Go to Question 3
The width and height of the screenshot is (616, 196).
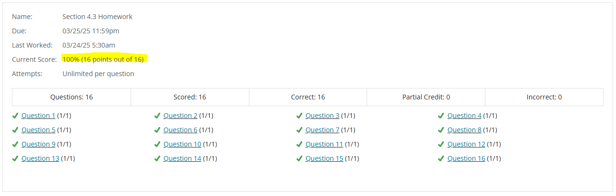point(322,116)
